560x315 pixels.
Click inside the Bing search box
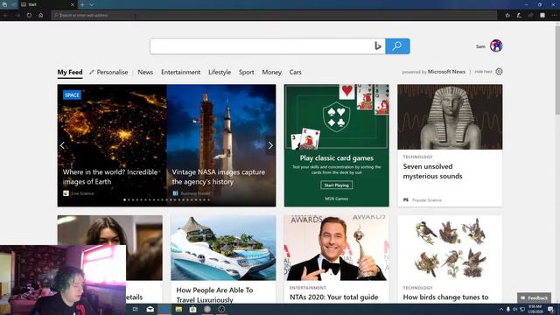262,46
